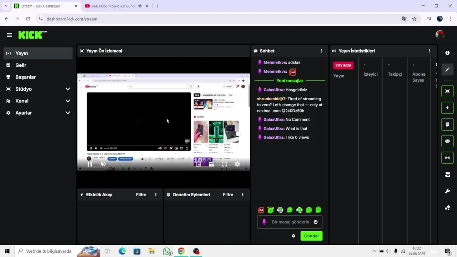The width and height of the screenshot is (457, 257).
Task: Open Microsoft Edge from taskbar
Action: (122, 251)
